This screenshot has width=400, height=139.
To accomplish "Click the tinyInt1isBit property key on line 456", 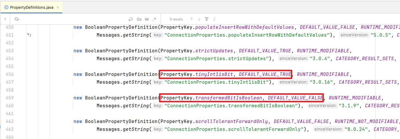I will tap(214, 74).
